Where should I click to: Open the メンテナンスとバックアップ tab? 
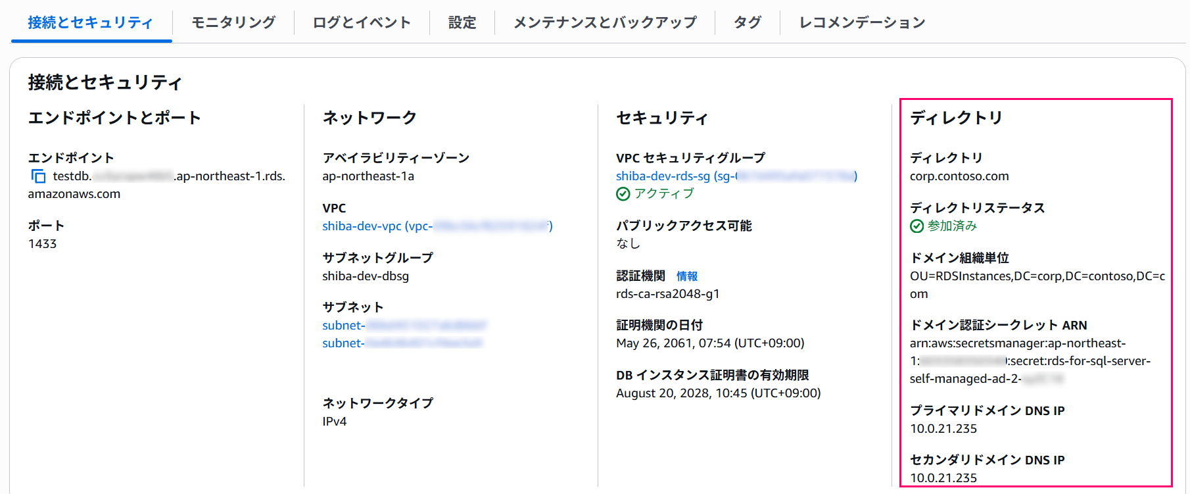(605, 22)
